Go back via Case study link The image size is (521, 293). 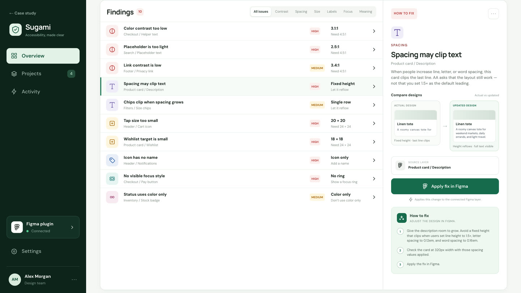coord(23,13)
